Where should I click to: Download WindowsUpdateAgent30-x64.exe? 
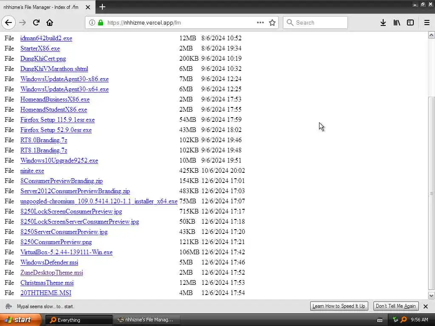click(65, 89)
